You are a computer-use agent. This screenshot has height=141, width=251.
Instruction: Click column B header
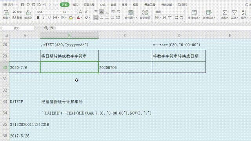click(x=69, y=36)
